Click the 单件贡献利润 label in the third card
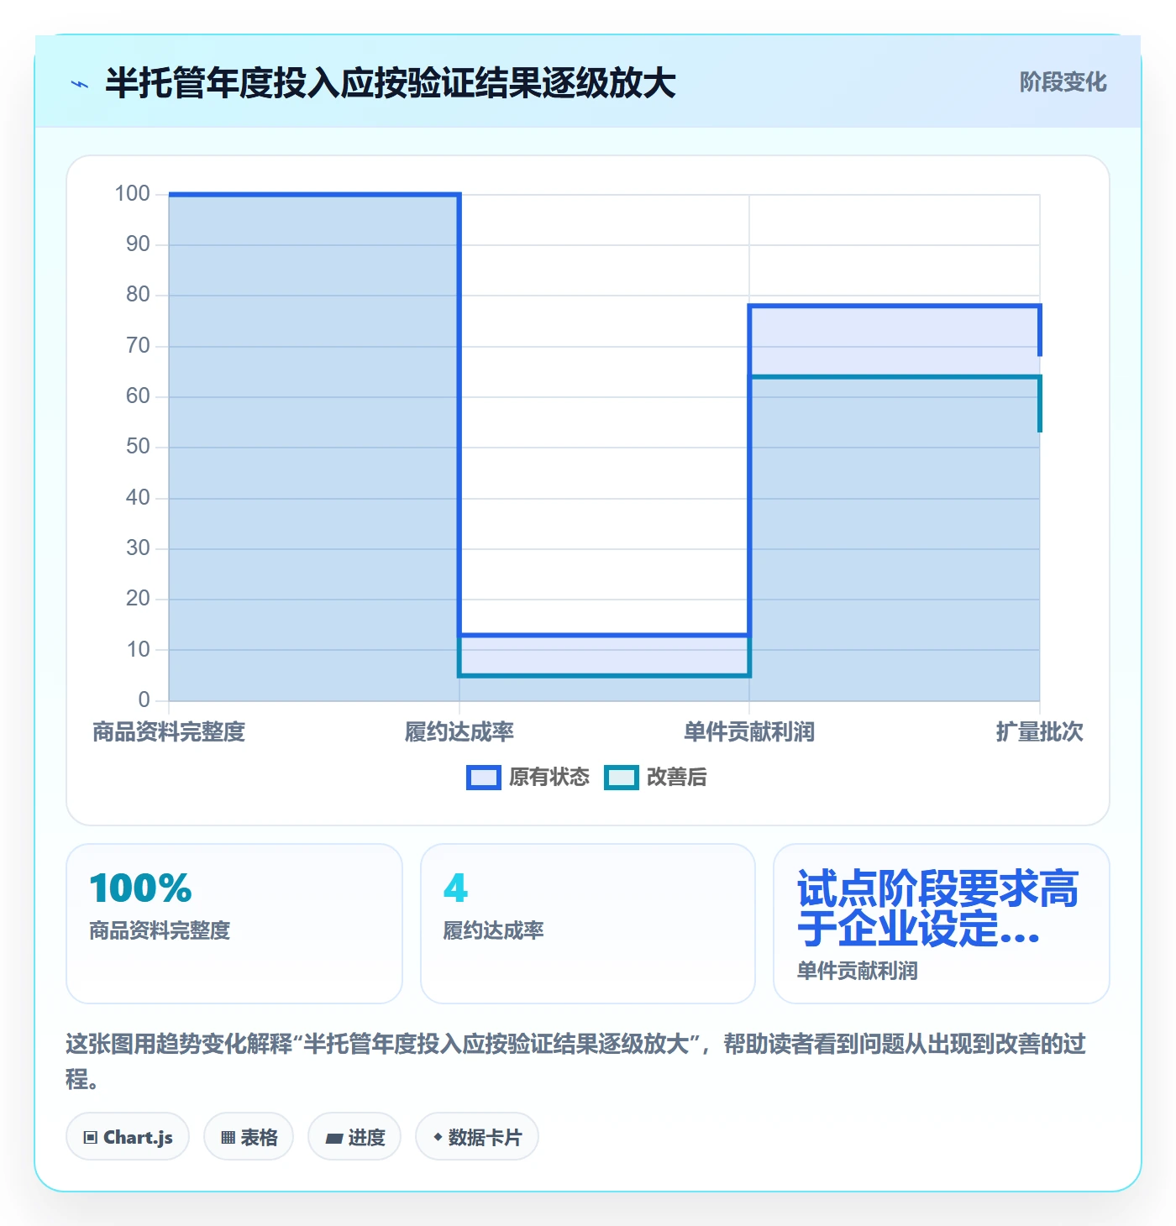 click(857, 971)
